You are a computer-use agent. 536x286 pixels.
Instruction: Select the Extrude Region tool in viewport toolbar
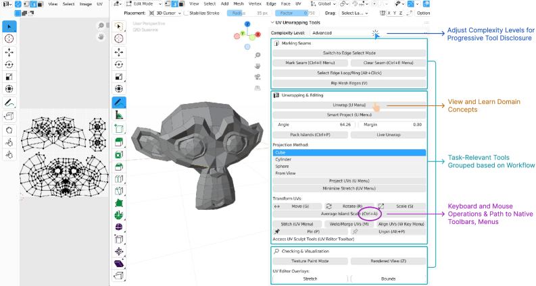(119, 141)
